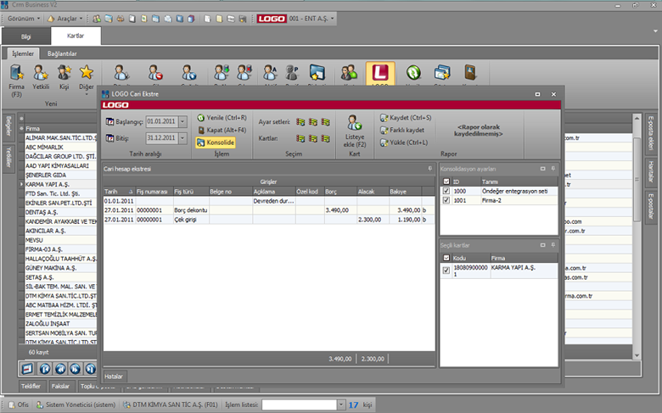Image resolution: width=662 pixels, height=413 pixels.
Task: Click the user with green arrow database icon
Action: tap(222, 73)
